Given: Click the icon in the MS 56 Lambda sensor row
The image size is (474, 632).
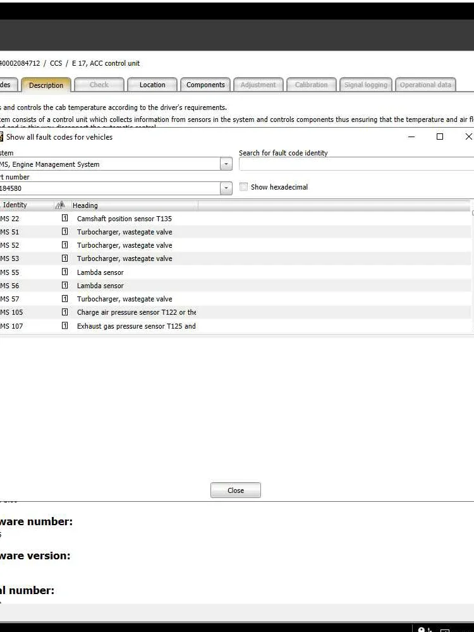Looking at the screenshot, I should [x=64, y=285].
